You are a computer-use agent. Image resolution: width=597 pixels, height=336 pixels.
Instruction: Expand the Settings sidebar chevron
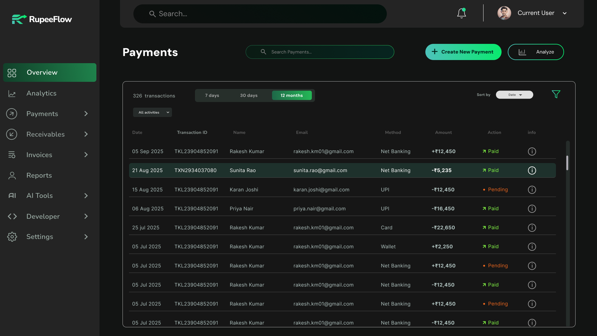click(x=86, y=237)
